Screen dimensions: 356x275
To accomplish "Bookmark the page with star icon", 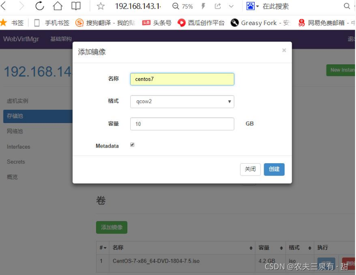I will coord(100,6).
